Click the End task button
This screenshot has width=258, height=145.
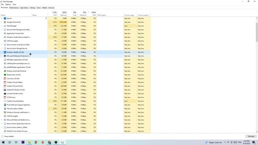click(251, 137)
